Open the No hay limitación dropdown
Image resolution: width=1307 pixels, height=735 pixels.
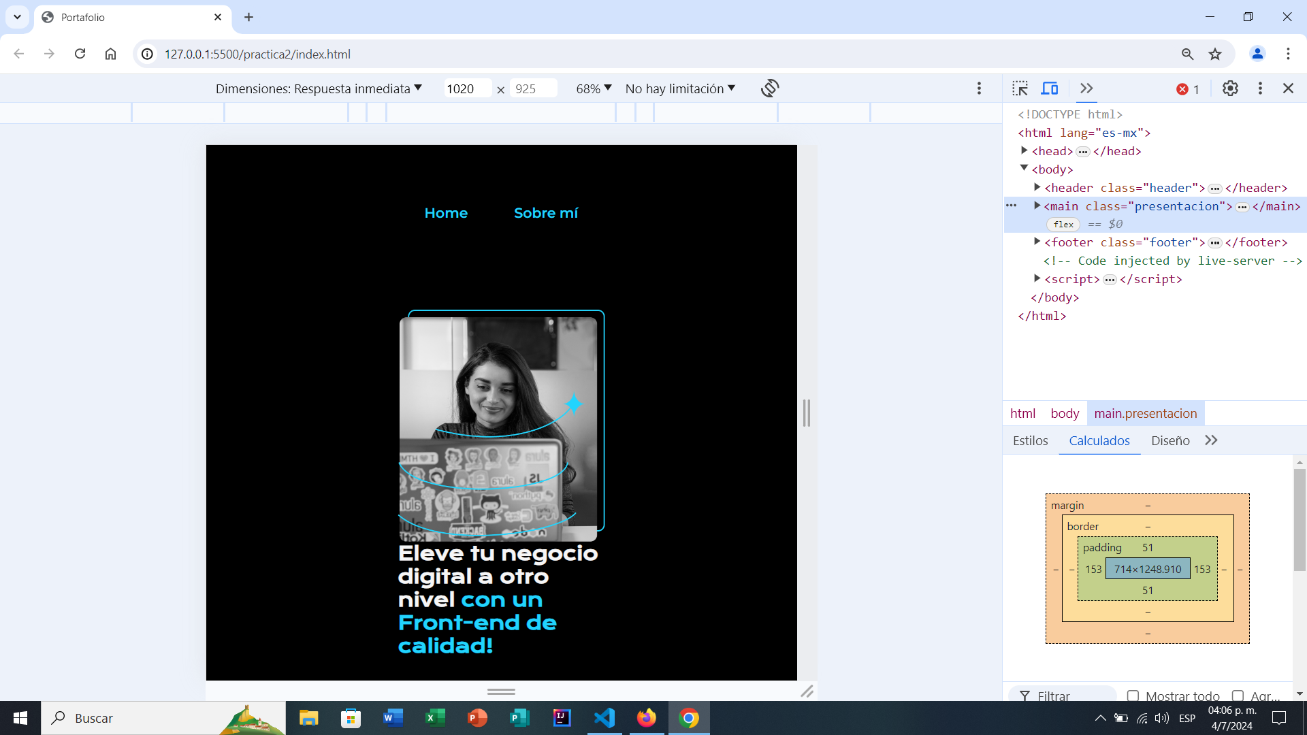[x=681, y=88]
